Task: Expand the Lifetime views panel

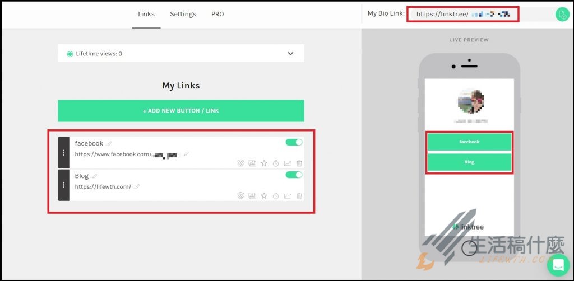Action: 290,54
